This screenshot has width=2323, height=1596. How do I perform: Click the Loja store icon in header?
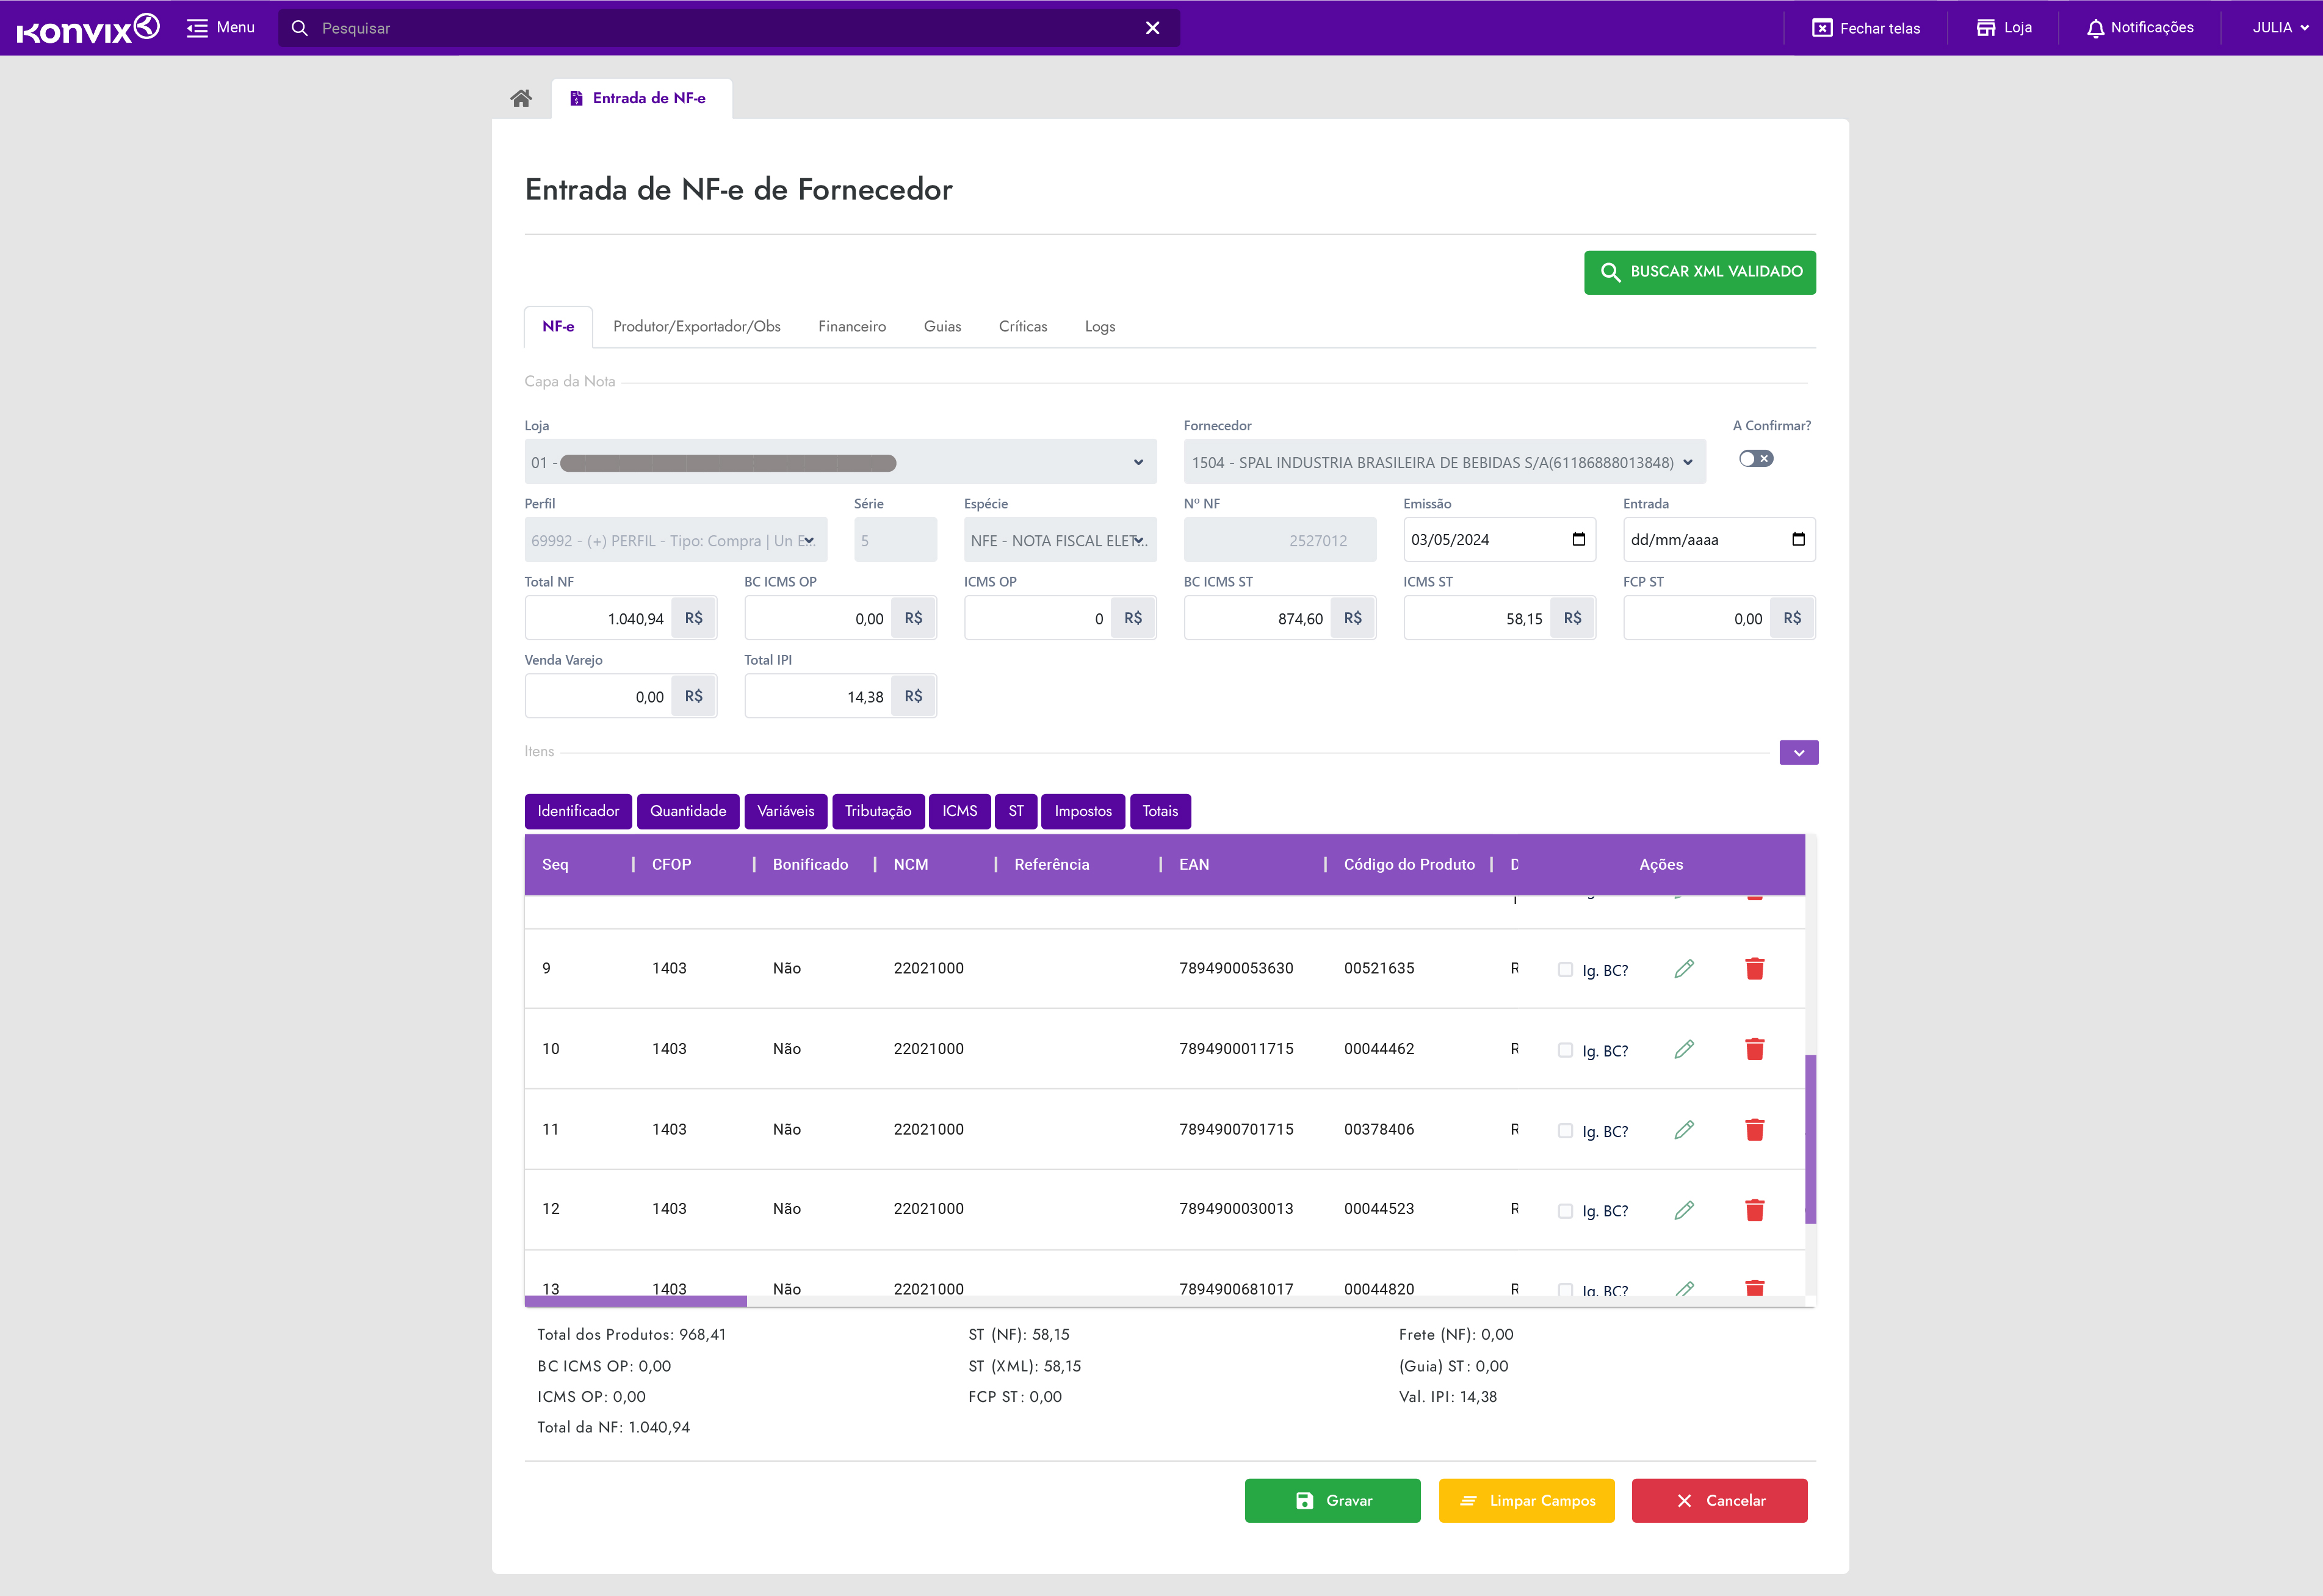coord(1985,28)
